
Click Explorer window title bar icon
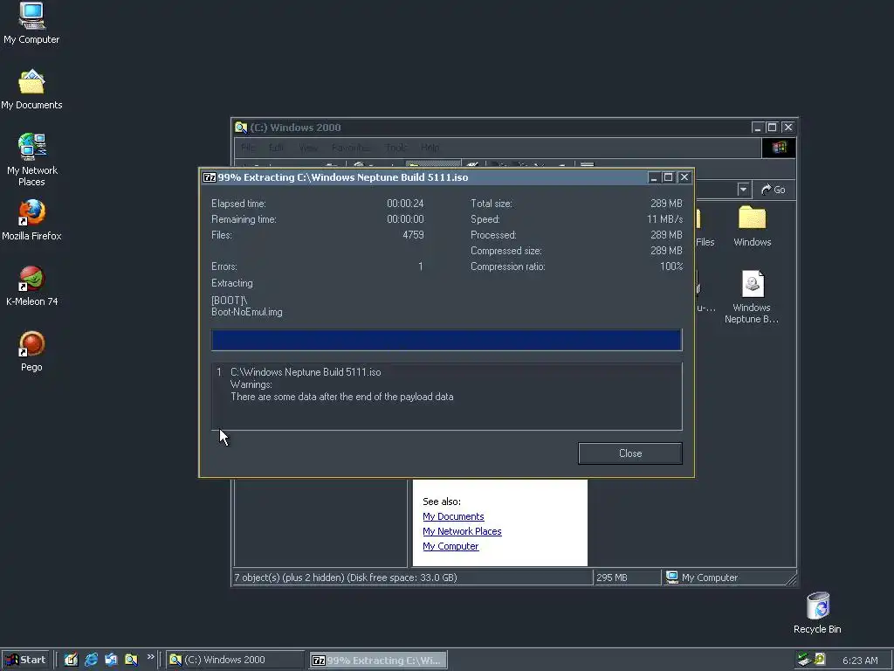(x=241, y=128)
